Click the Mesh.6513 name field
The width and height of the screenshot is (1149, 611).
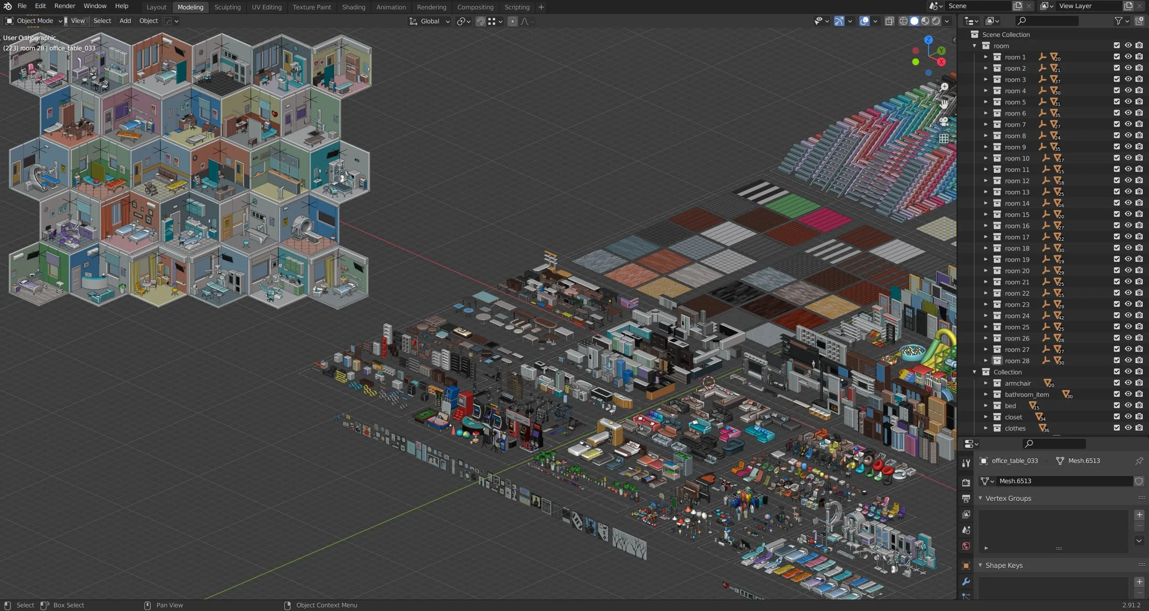(x=1064, y=481)
